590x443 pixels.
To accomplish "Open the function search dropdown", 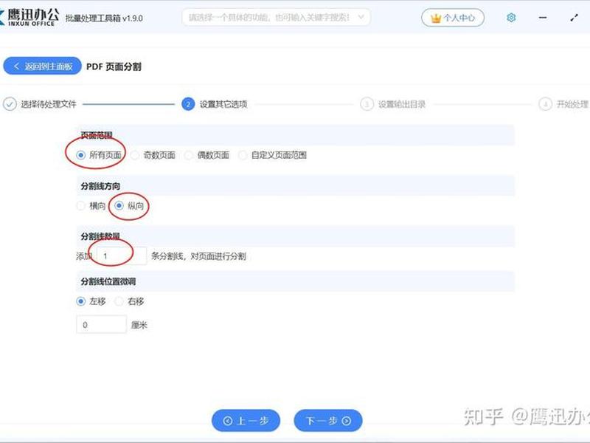I will click(276, 17).
